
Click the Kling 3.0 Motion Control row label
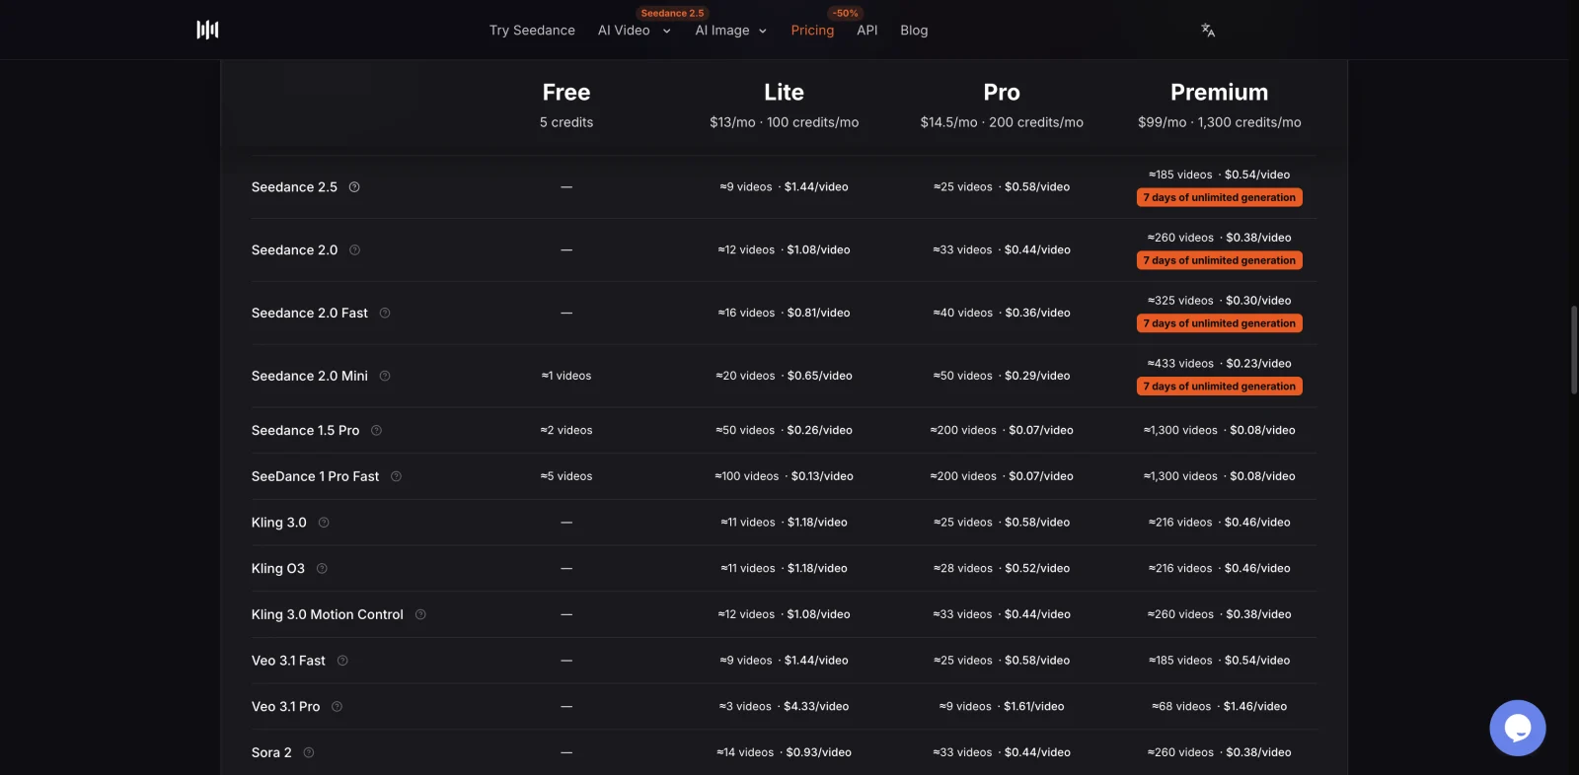click(x=328, y=614)
